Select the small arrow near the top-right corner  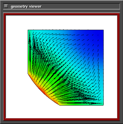[x=98, y=35]
